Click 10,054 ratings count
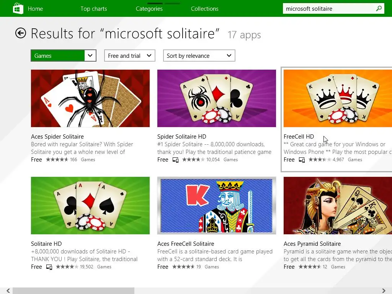 point(213,160)
